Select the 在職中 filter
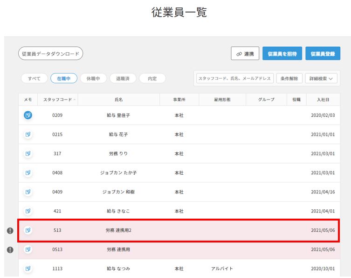This screenshot has height=278, width=351. (x=64, y=78)
